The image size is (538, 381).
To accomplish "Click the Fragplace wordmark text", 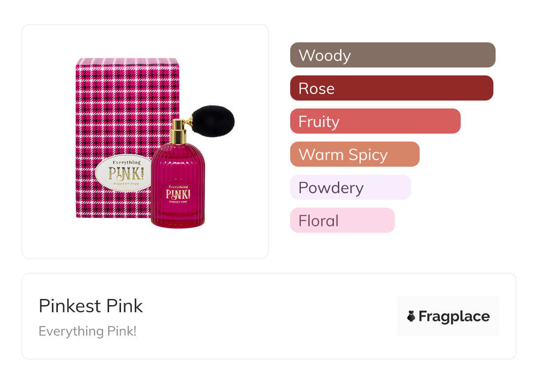I will click(x=454, y=316).
